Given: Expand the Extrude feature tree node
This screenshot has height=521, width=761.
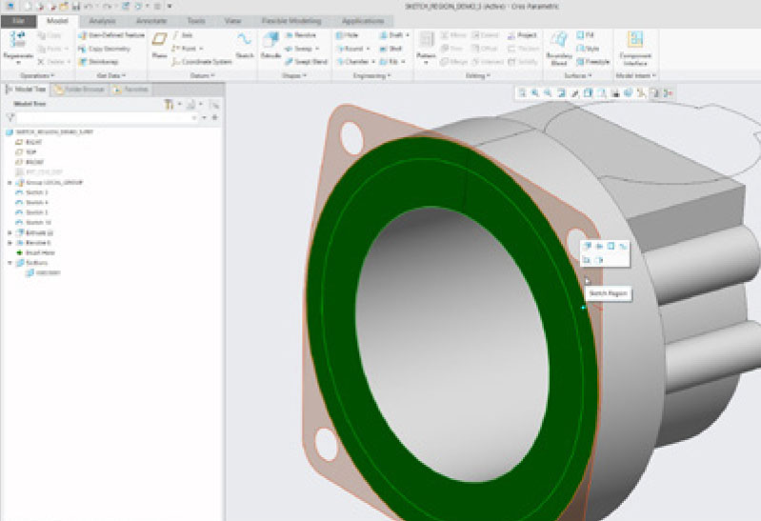Looking at the screenshot, I should (x=10, y=232).
